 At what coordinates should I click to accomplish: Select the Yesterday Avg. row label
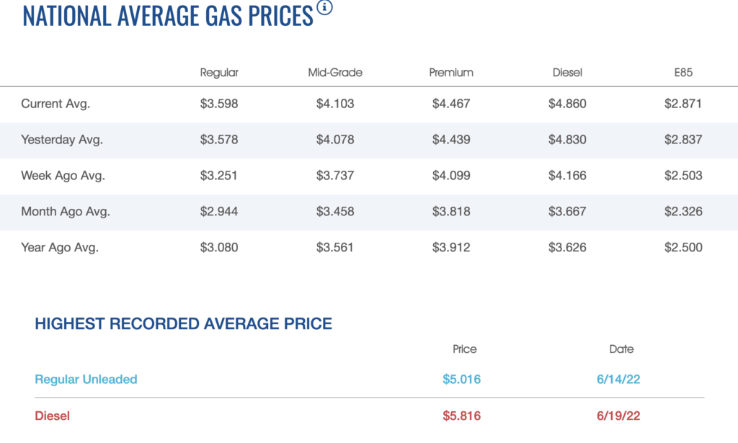pyautogui.click(x=62, y=140)
